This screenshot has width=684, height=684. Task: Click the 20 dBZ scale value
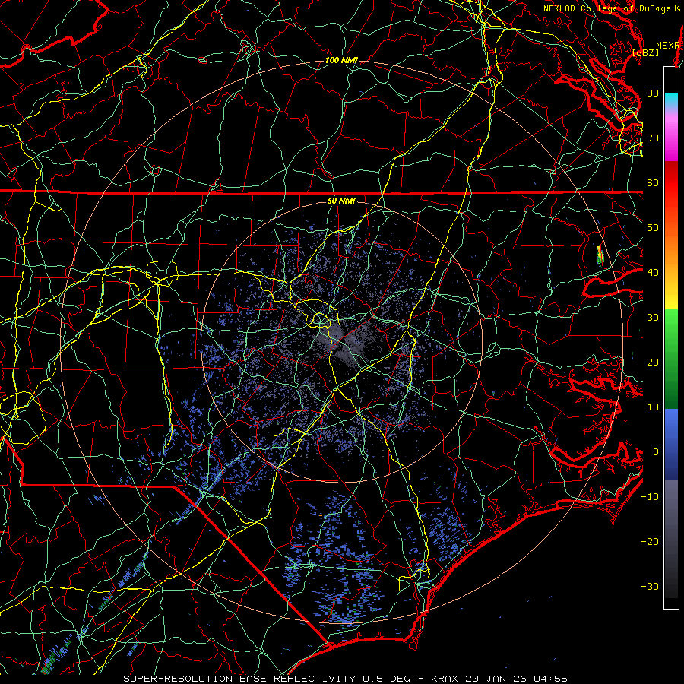click(653, 362)
